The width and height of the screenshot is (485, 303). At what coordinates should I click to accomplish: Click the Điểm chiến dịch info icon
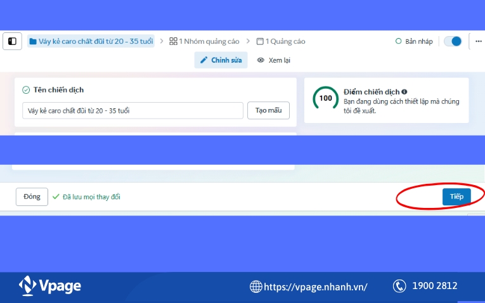tap(404, 92)
